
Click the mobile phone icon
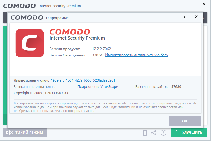point(145,133)
